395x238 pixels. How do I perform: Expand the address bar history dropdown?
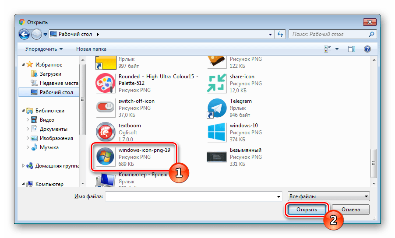click(x=270, y=35)
